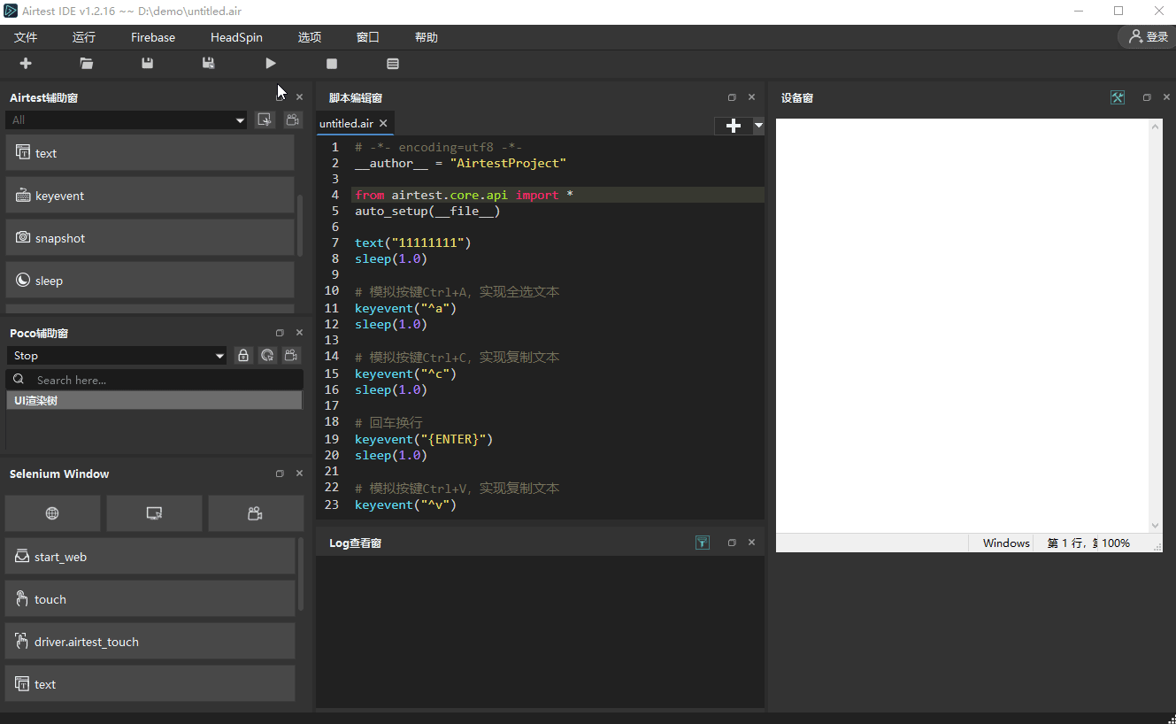Image resolution: width=1176 pixels, height=724 pixels.
Task: Click the Selenium element inspect monitor icon
Action: click(x=154, y=513)
